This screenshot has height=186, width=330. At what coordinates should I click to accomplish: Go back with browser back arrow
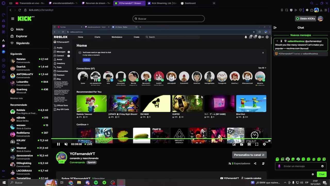pos(11,10)
